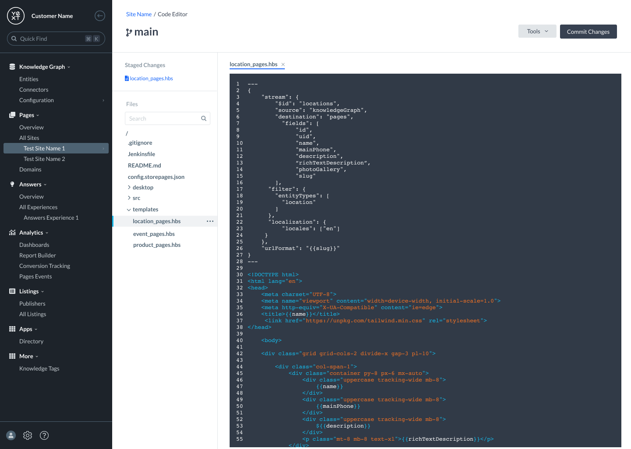The width and height of the screenshot is (631, 449).
Task: Click the Yext logo icon
Action: tap(16, 16)
